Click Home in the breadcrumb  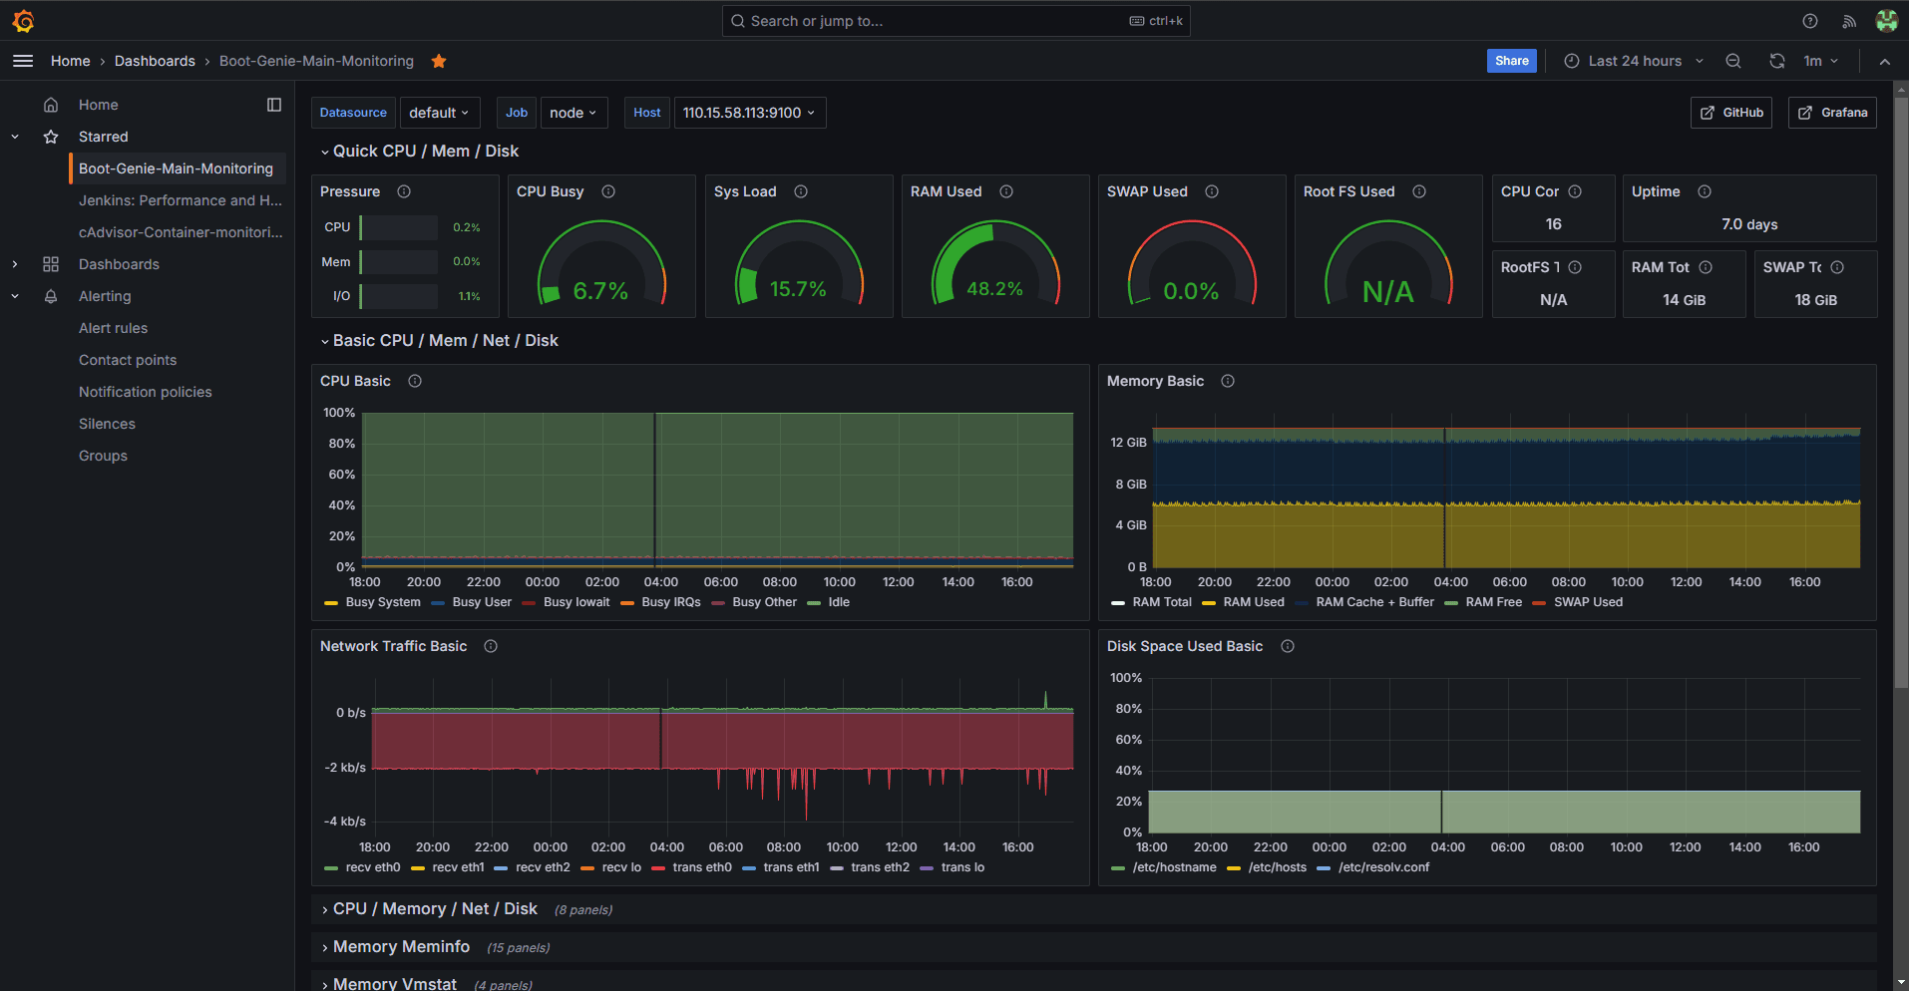[71, 61]
